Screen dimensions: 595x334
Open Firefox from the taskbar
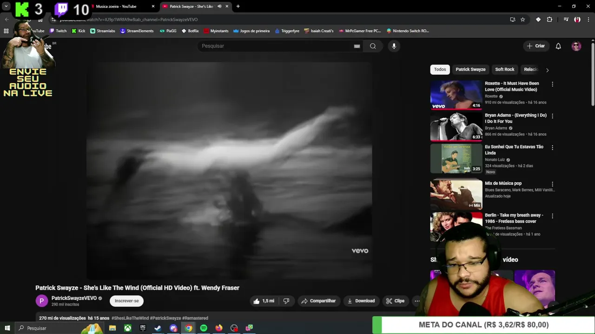tap(219, 328)
